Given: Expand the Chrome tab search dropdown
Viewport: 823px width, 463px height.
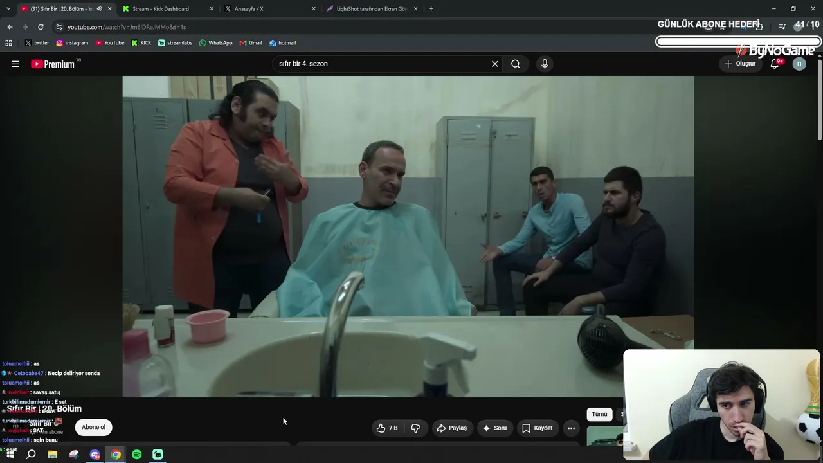Looking at the screenshot, I should (x=9, y=9).
